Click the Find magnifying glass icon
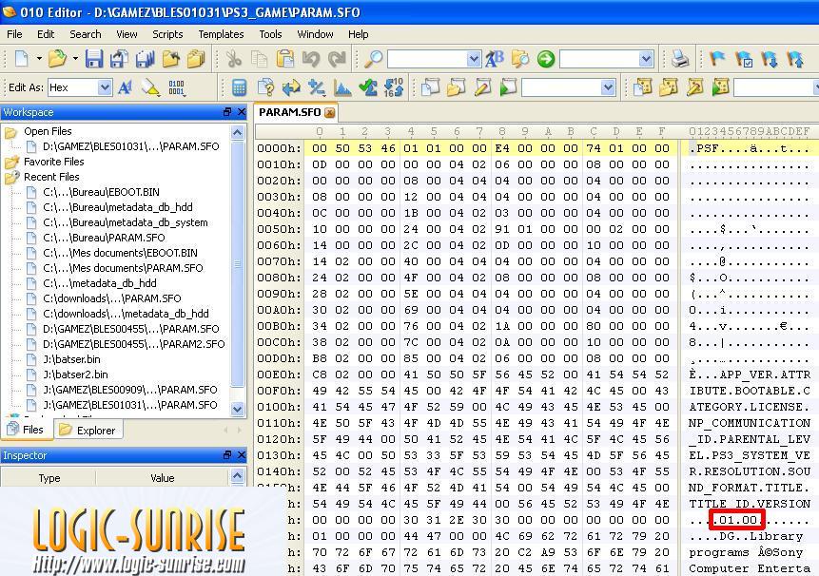This screenshot has width=819, height=576. (374, 59)
